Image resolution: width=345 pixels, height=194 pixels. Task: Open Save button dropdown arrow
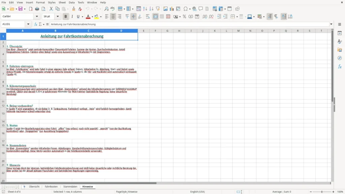click(x=25, y=9)
